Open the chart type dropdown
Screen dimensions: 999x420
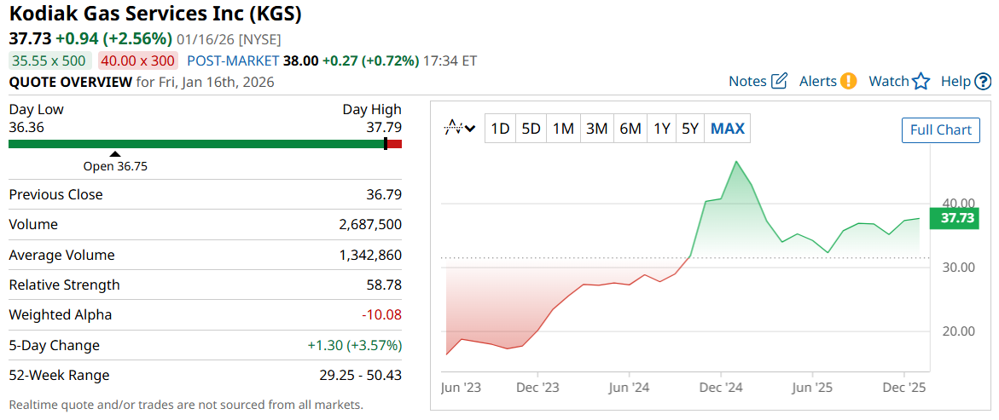click(460, 129)
